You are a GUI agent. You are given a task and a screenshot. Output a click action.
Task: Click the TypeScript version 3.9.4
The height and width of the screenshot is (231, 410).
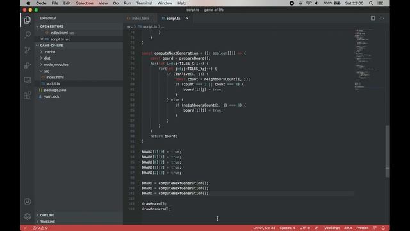pos(348,228)
